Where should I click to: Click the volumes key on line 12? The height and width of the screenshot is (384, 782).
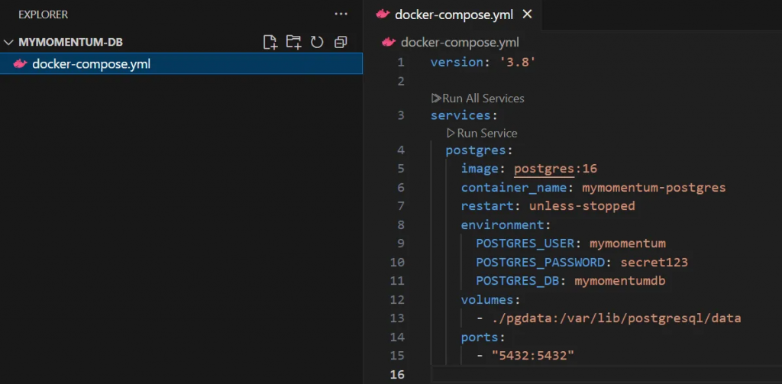coord(487,300)
